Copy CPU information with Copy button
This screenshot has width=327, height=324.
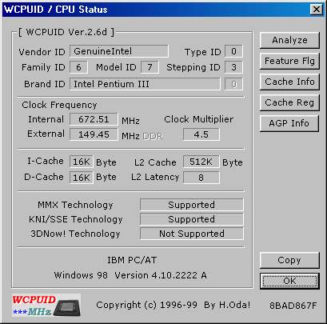point(289,260)
